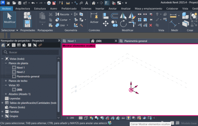Click the Modificar button

(10, 19)
